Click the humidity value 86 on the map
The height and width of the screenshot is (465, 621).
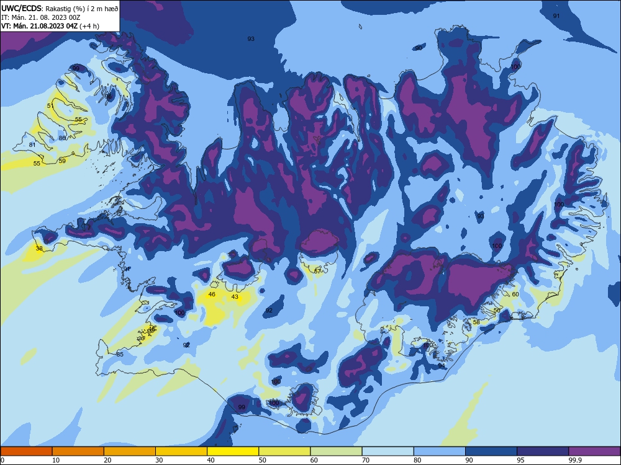click(x=62, y=138)
